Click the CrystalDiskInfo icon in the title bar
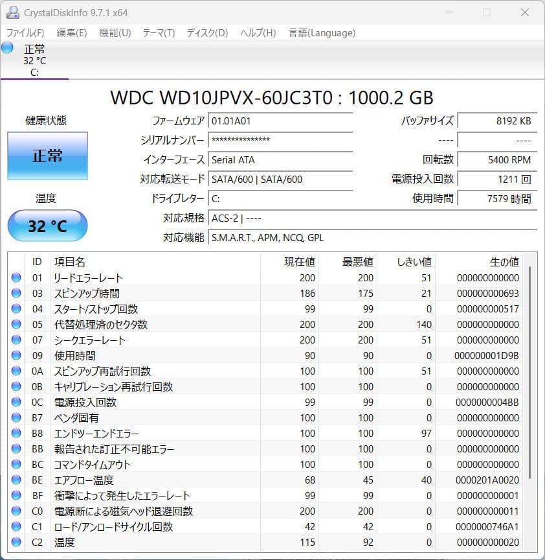This screenshot has height=560, width=545. point(12,12)
